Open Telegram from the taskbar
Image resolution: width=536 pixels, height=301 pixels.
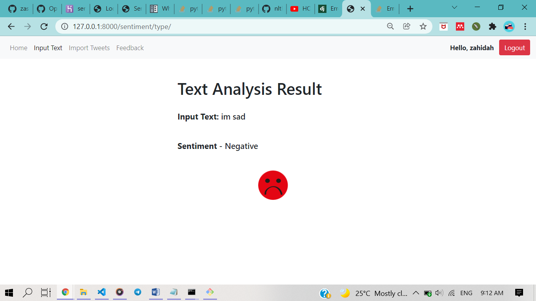(x=138, y=292)
